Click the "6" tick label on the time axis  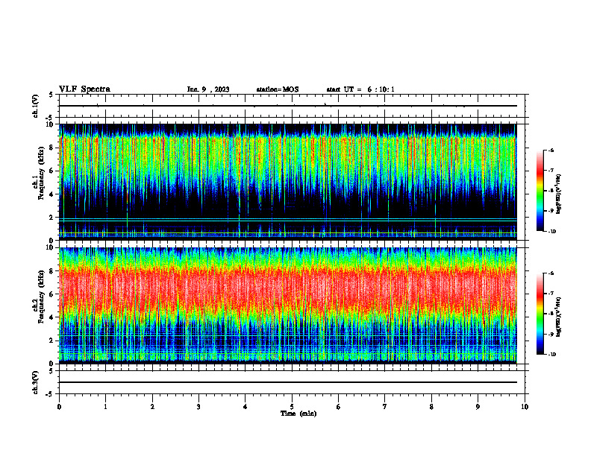pyautogui.click(x=339, y=407)
